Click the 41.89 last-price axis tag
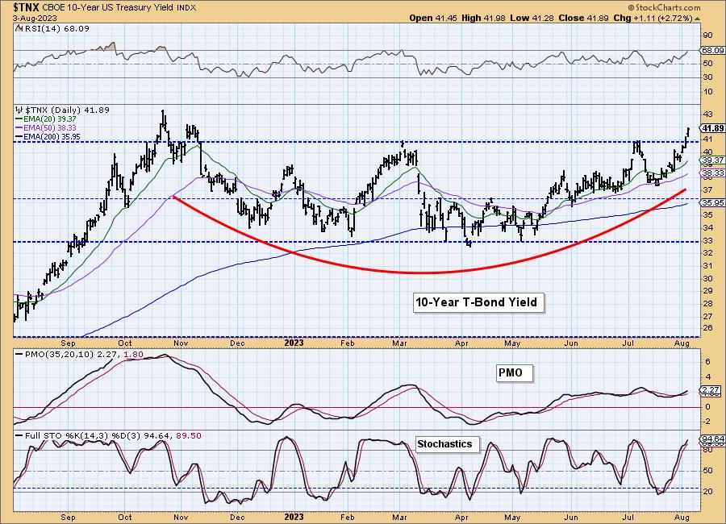Viewport: 726px width, 524px height. point(712,129)
